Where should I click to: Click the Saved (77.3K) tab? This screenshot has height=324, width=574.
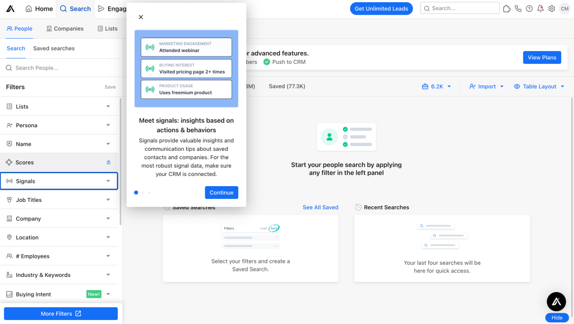pyautogui.click(x=286, y=86)
